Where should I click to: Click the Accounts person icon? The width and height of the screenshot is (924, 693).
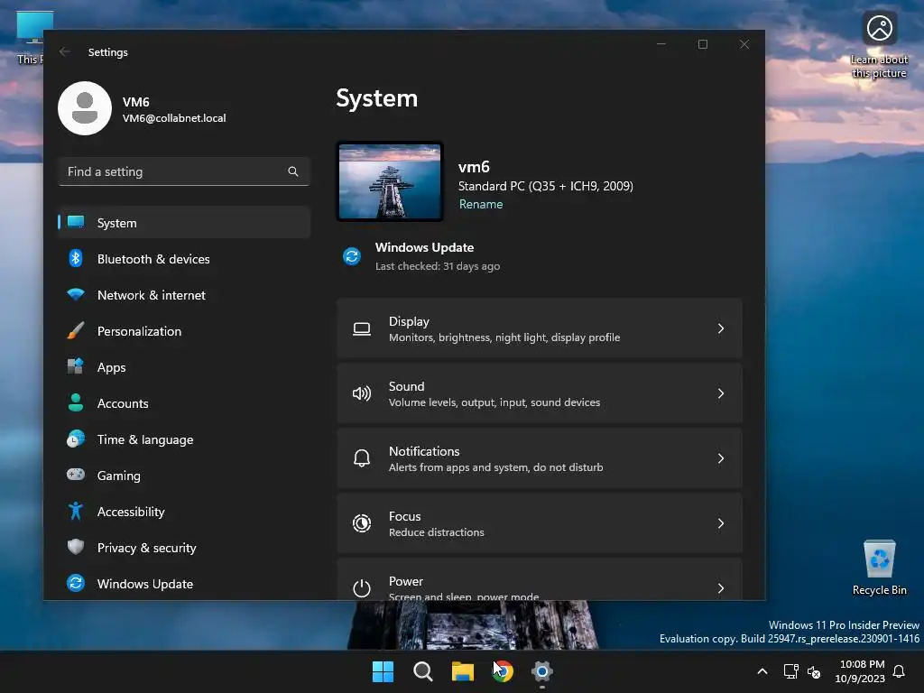[x=76, y=402]
